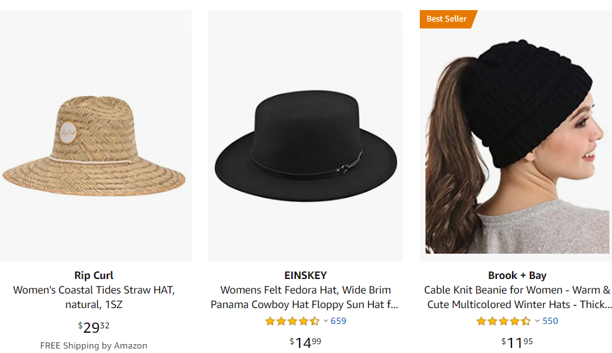View the 550 reviews for the beanie
Viewport: 612px width, 353px height.
point(550,321)
